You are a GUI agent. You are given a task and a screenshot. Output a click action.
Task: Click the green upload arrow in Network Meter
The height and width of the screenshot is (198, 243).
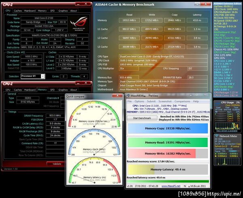point(216,154)
